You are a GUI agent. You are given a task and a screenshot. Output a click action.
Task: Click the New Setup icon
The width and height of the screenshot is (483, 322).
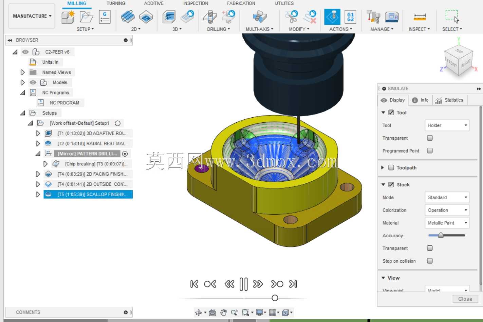(x=68, y=17)
